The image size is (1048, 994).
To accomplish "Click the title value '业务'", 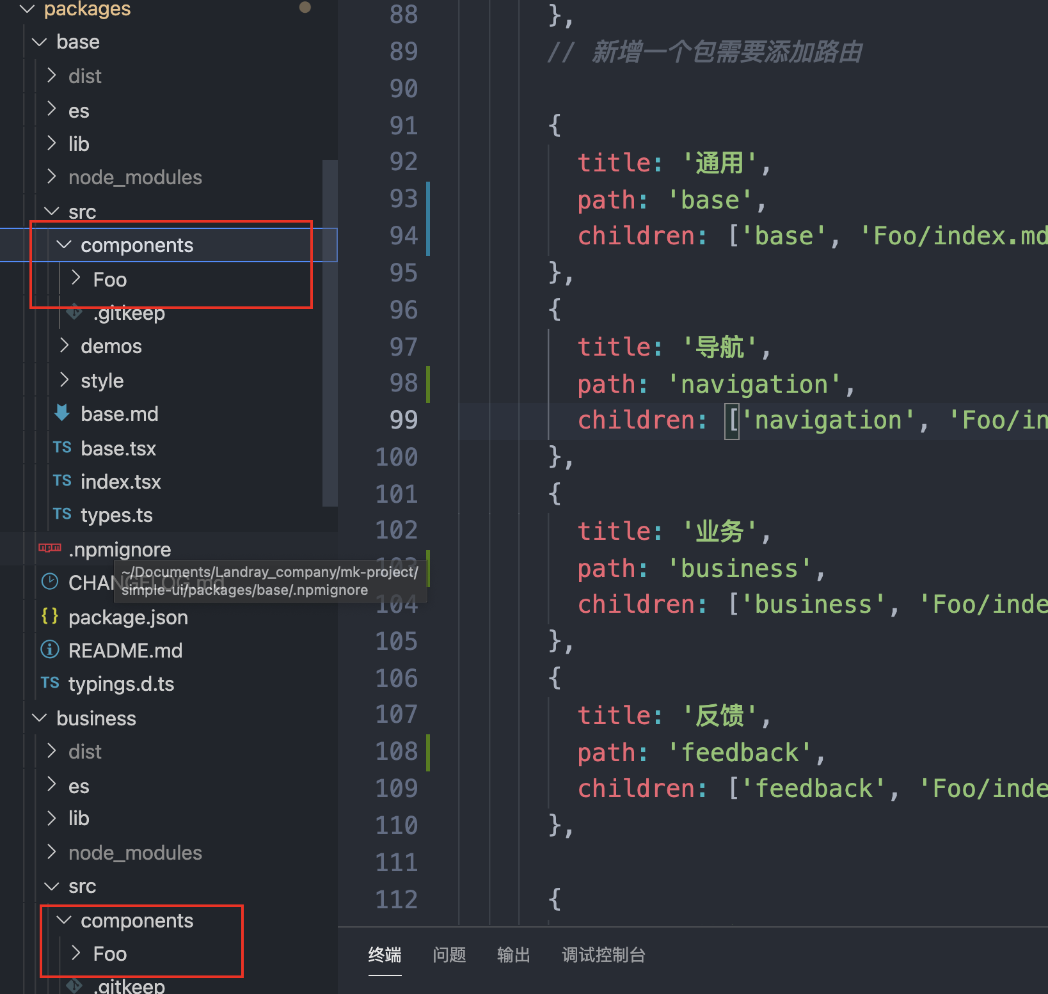I will coord(720,532).
